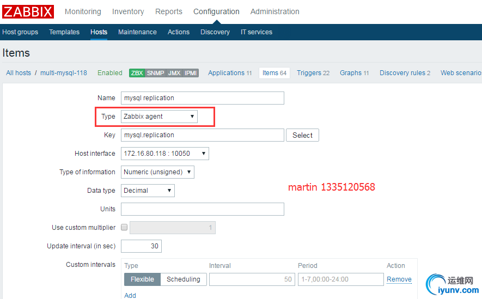Viewport: 482px width, 299px height.
Task: Select the Flexible interval type
Action: coord(142,279)
